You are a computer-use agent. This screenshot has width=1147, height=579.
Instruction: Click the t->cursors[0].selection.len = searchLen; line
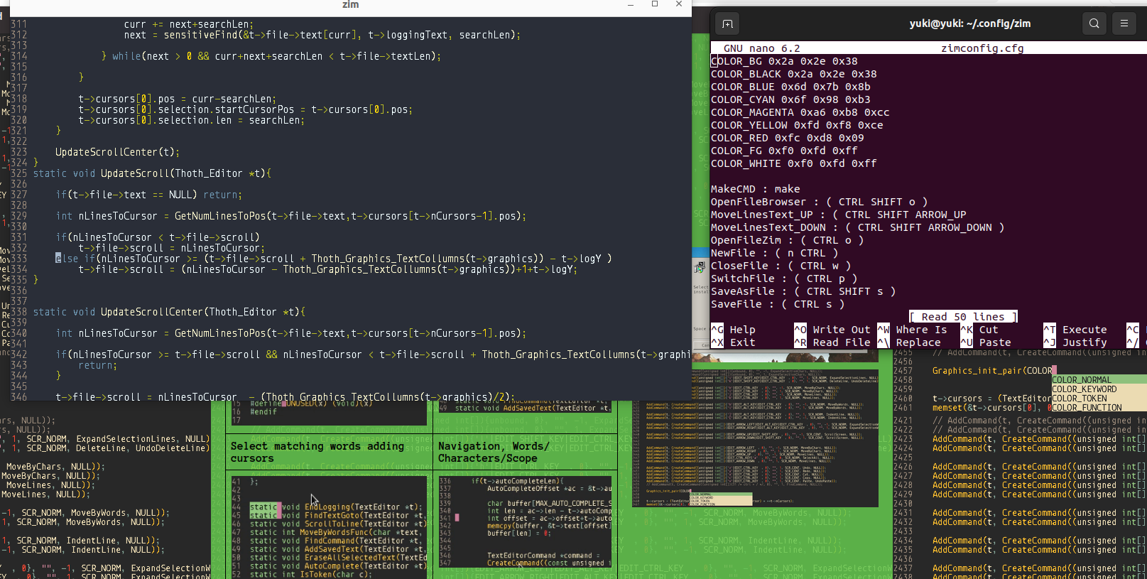point(191,120)
